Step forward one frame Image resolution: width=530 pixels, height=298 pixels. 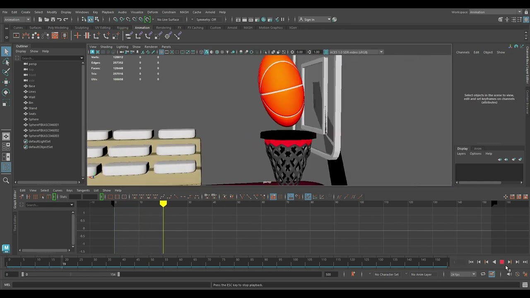[517, 262]
